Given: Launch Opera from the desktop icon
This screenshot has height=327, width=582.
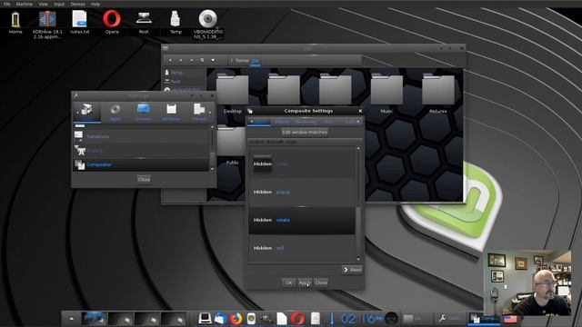Looking at the screenshot, I should click(112, 22).
